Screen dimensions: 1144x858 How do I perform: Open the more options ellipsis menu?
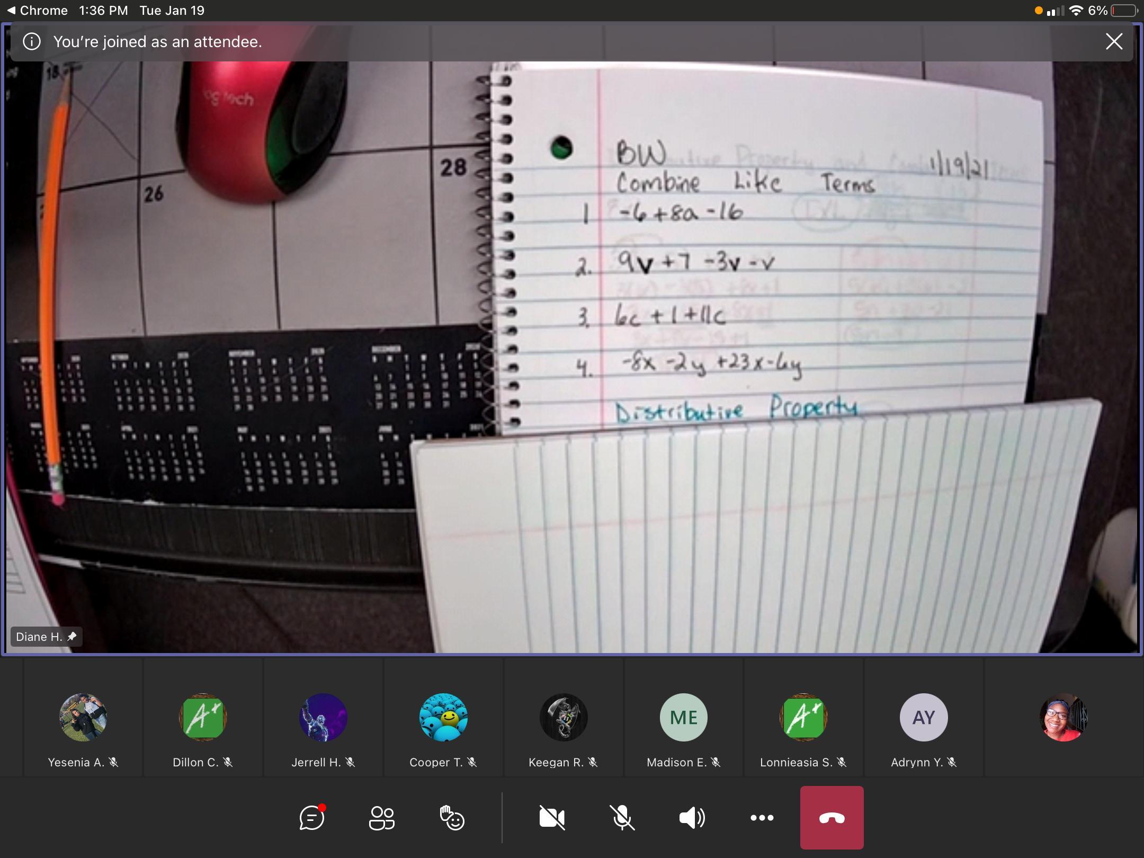point(762,818)
